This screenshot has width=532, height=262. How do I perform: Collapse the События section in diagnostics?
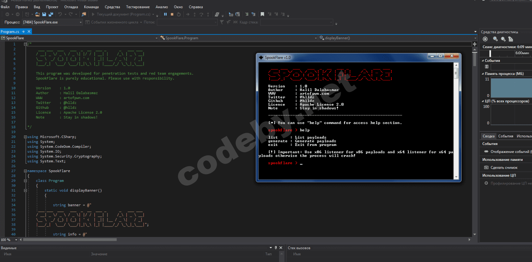click(x=483, y=60)
